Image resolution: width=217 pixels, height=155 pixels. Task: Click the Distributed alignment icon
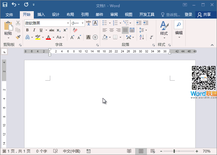pyautogui.click(x=132, y=30)
